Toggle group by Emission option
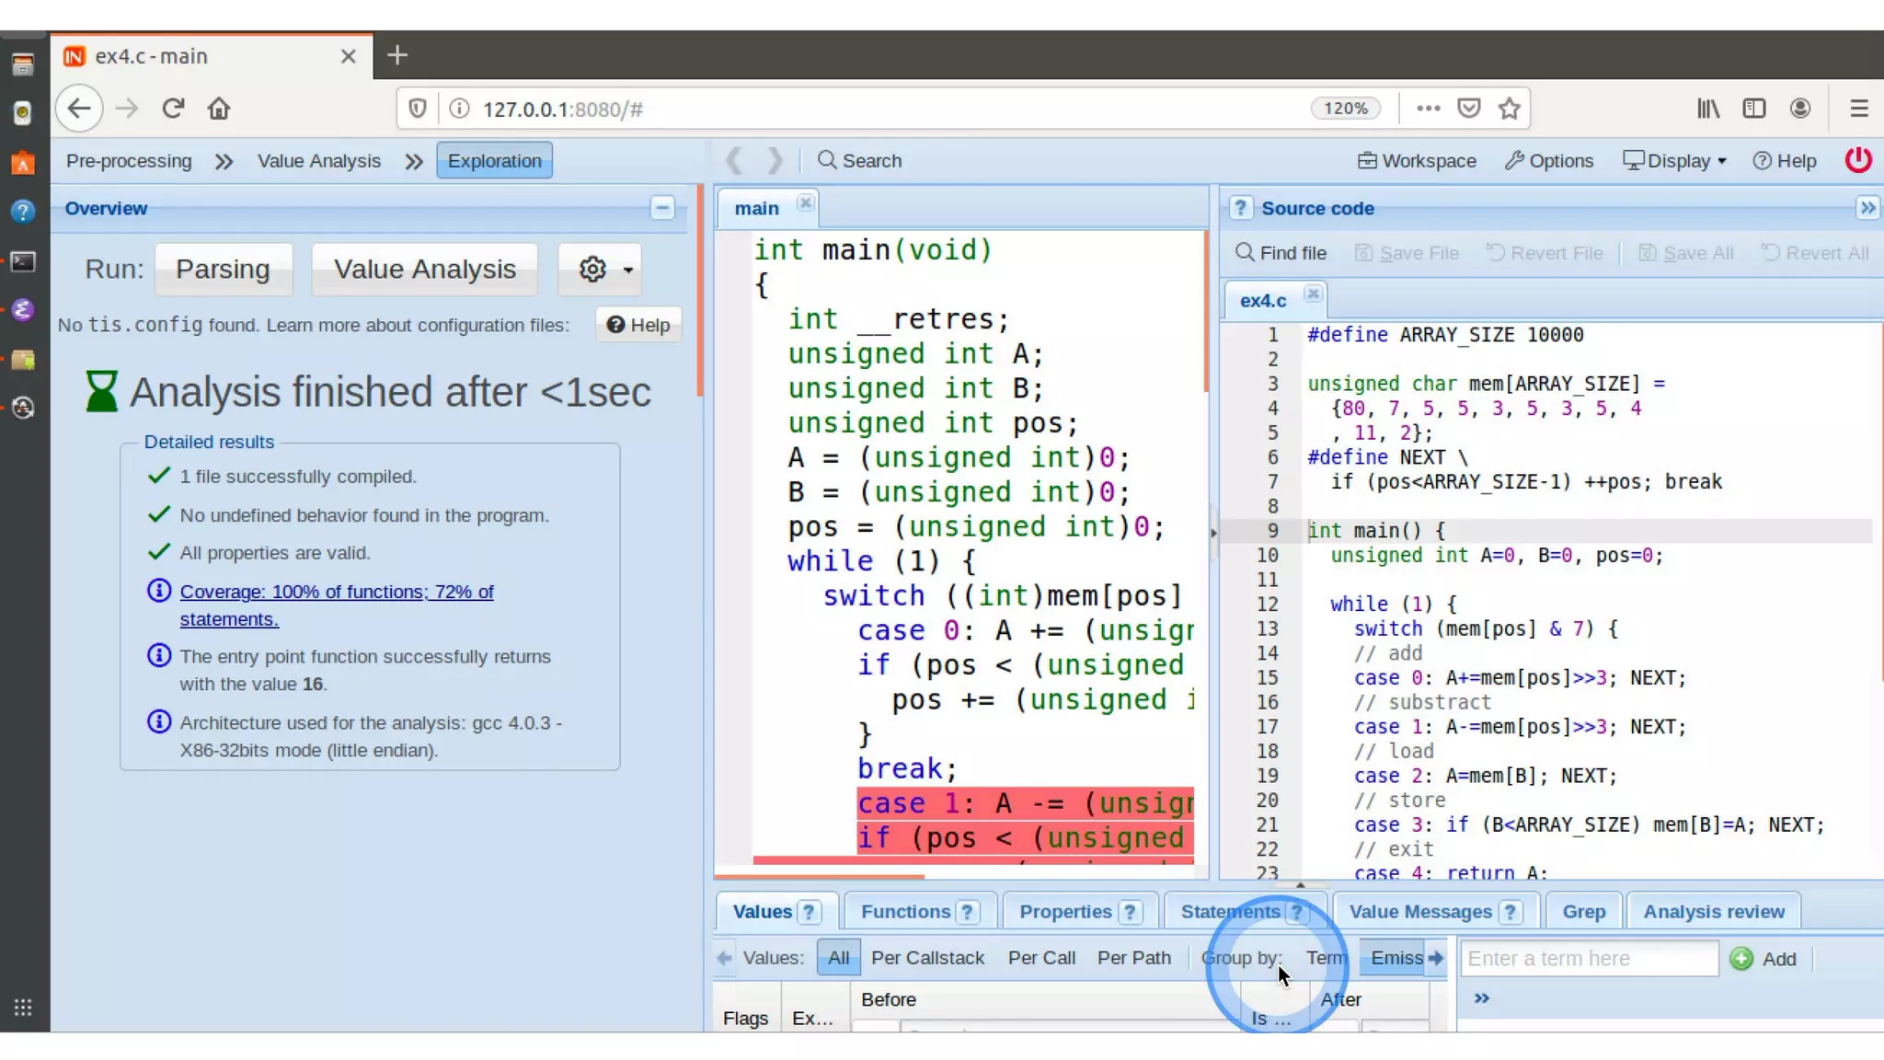 [1396, 958]
